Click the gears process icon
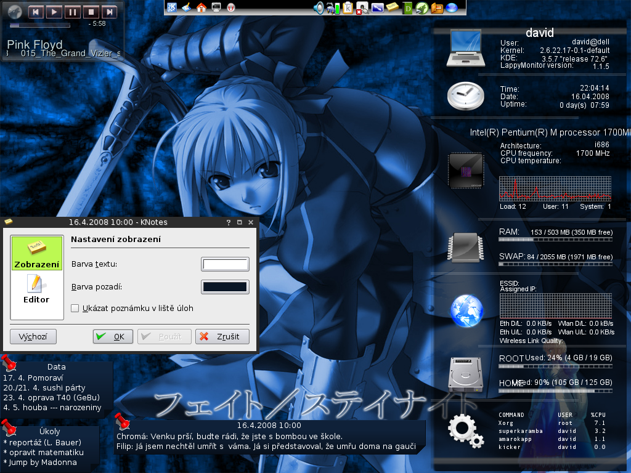The width and height of the screenshot is (631, 473). pyautogui.click(x=466, y=431)
